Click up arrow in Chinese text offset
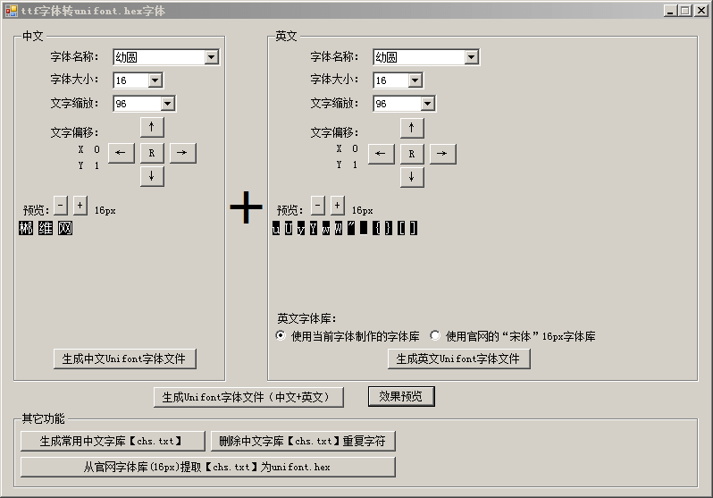 tap(152, 127)
